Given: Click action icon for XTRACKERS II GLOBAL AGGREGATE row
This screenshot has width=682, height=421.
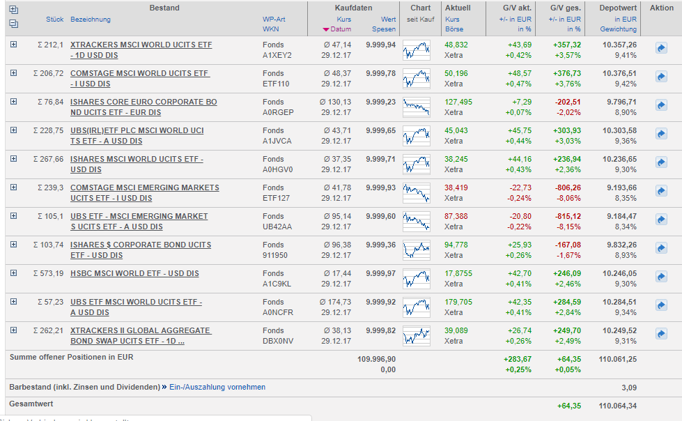Looking at the screenshot, I should (x=661, y=334).
